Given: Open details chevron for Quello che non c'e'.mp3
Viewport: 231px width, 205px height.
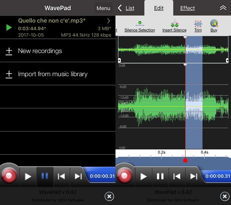Looking at the screenshot, I should point(109,21).
